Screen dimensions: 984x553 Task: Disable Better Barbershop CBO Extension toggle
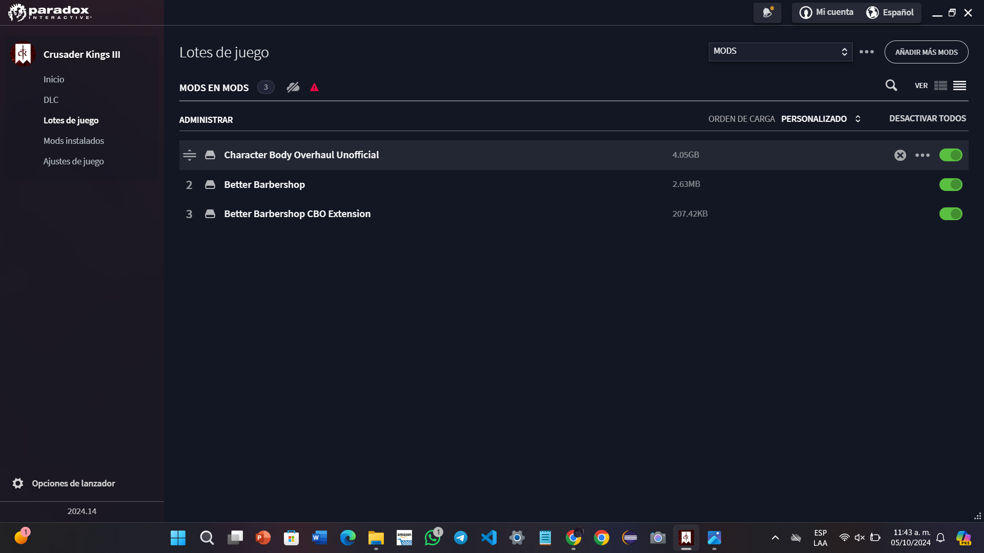click(x=951, y=214)
